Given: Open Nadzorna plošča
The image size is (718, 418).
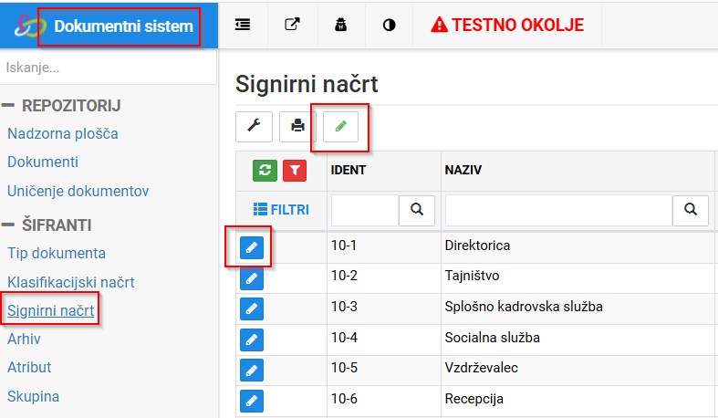Looking at the screenshot, I should coord(63,133).
